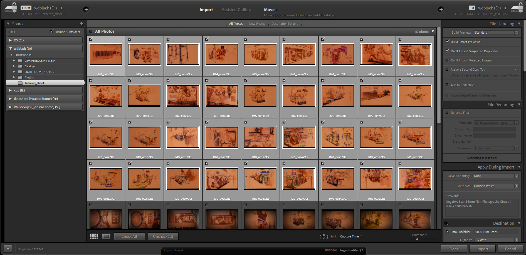Switch to grid view icon

94,236
